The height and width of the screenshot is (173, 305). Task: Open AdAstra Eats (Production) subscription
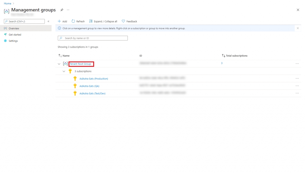click(94, 79)
